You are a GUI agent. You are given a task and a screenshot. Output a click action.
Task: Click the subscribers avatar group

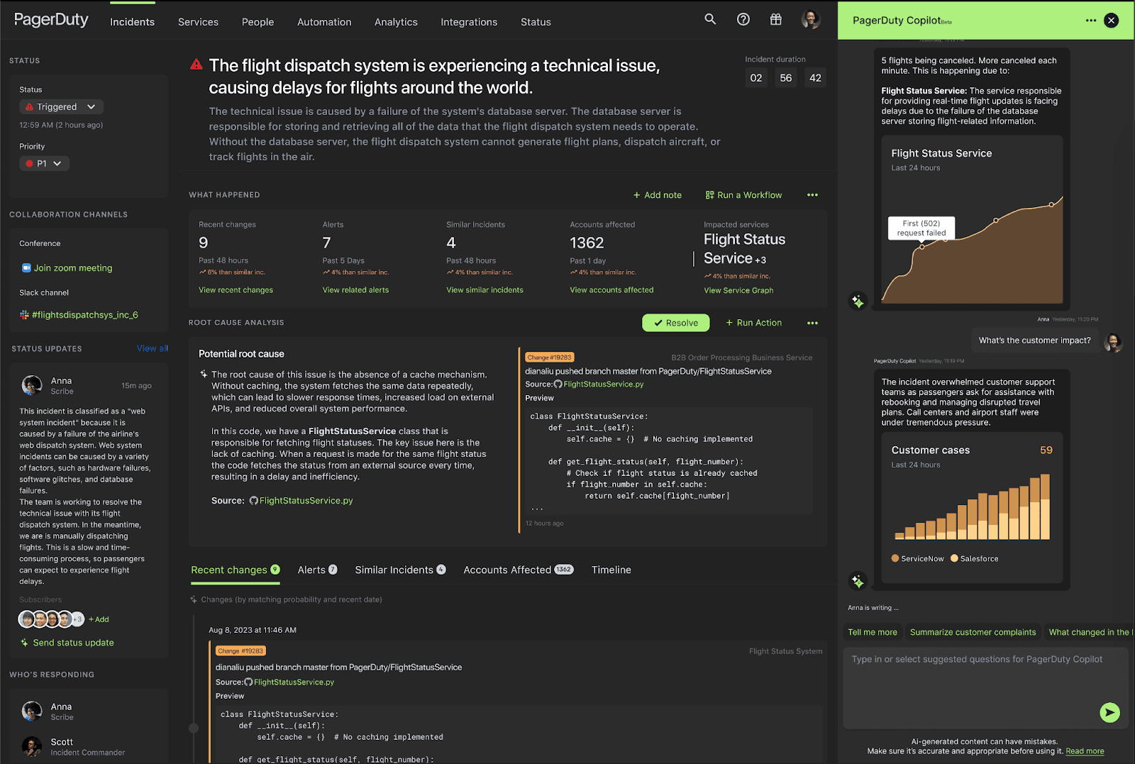tap(51, 619)
